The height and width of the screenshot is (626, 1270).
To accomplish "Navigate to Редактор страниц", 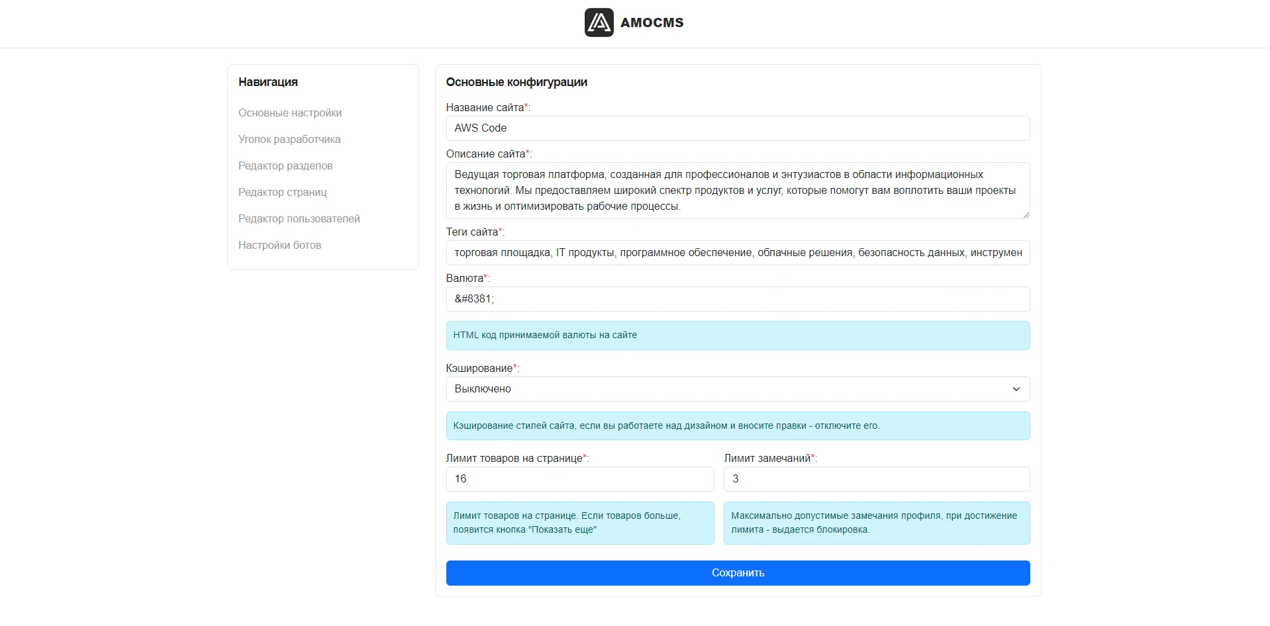I will click(x=283, y=193).
